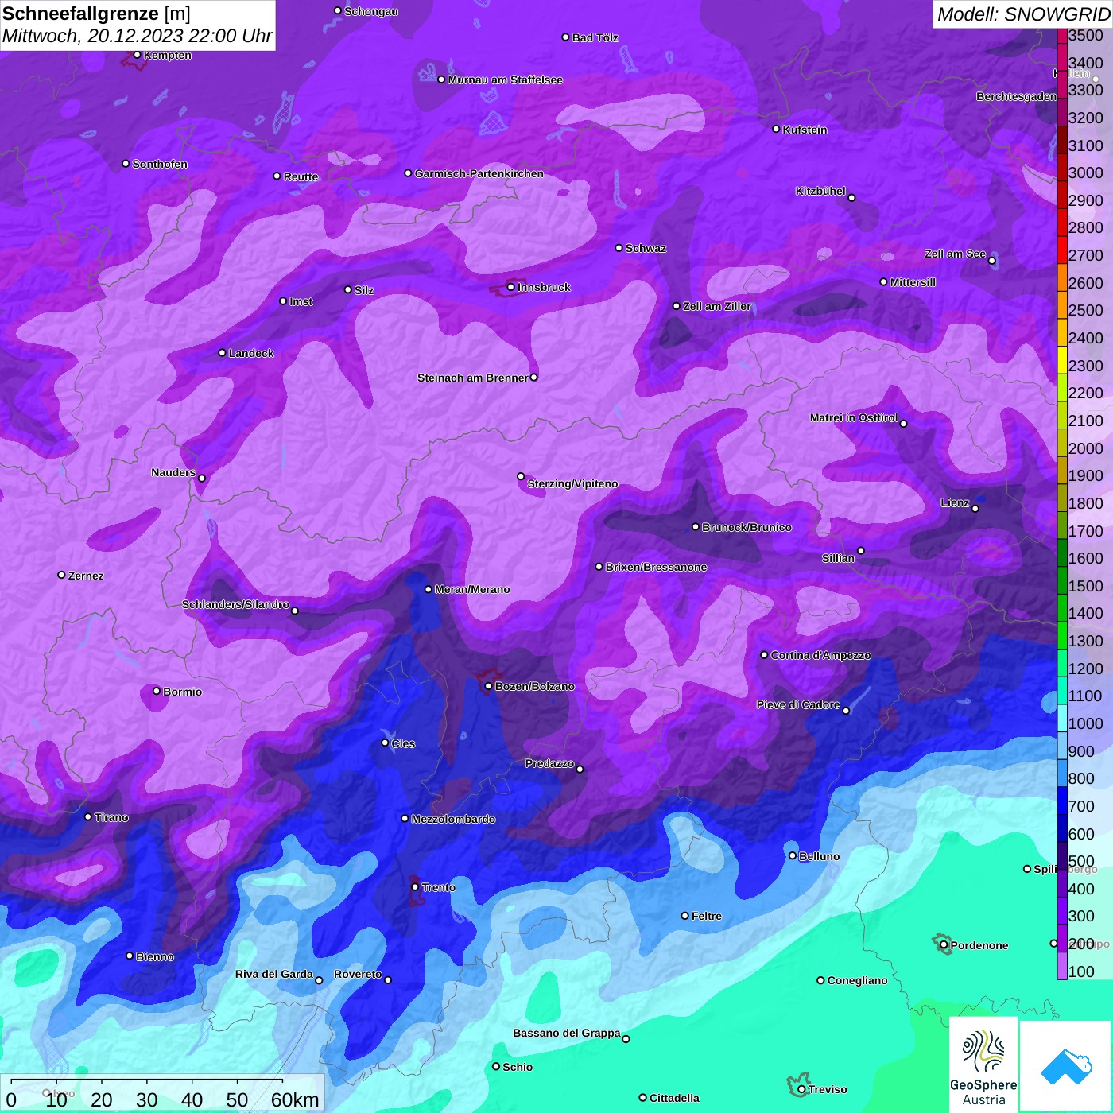
Task: Click the Kempten city marker
Action: (x=137, y=55)
